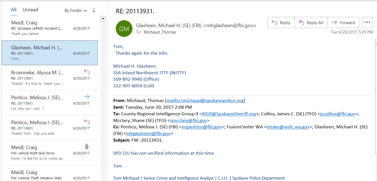Click the attachment paperclip on vehicle theft email
This screenshot has width=377, height=181.
(87, 146)
